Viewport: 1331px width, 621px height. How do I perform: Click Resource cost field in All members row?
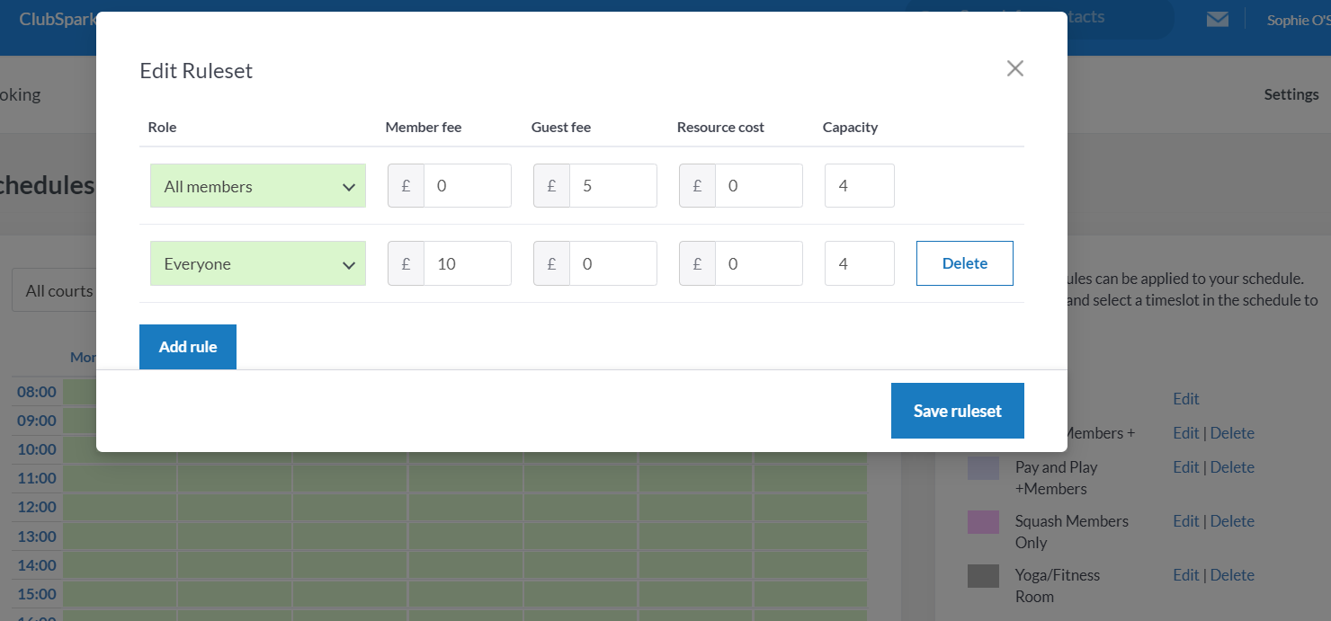coord(757,186)
